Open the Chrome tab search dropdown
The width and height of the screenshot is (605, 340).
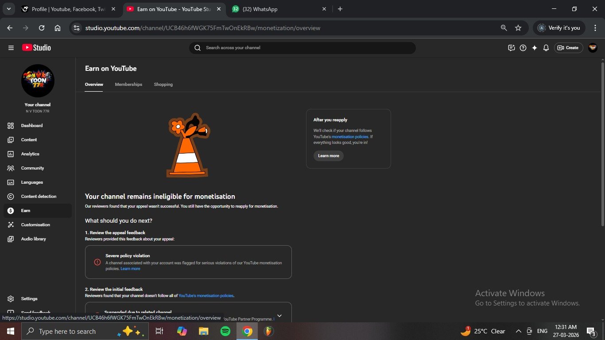(x=8, y=9)
